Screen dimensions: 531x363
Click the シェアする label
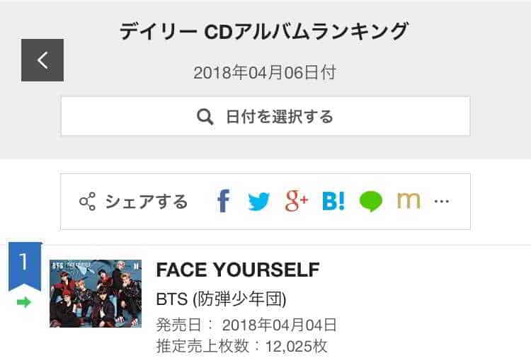click(x=147, y=202)
